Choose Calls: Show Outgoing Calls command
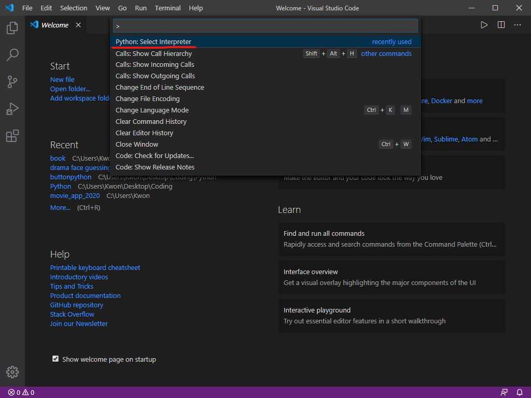The height and width of the screenshot is (398, 531). click(265, 76)
